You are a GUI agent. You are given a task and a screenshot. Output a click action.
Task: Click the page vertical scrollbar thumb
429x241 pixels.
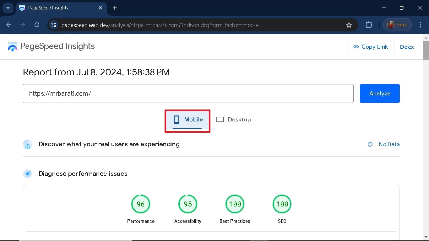pos(426,50)
